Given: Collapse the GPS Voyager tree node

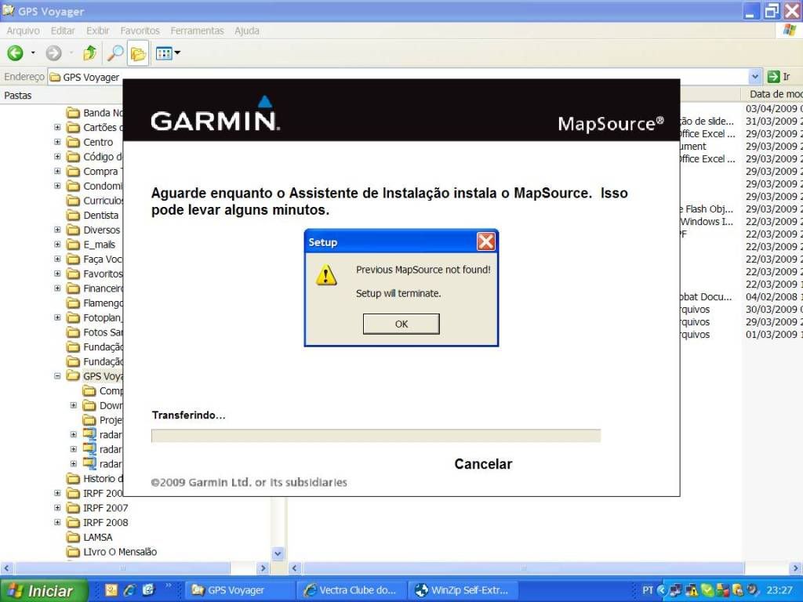Looking at the screenshot, I should (x=57, y=376).
